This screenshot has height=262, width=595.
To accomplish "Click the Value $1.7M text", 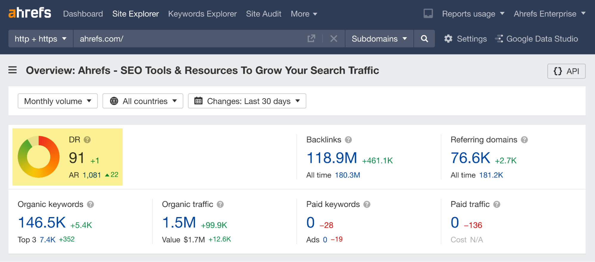I will [x=183, y=240].
